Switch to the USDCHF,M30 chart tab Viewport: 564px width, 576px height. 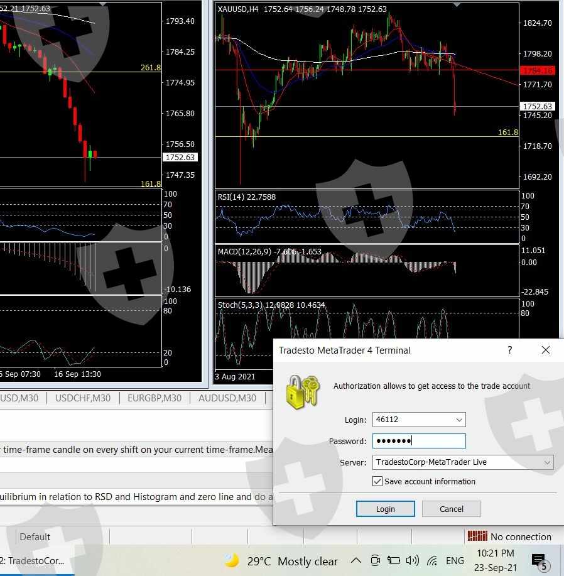point(83,398)
